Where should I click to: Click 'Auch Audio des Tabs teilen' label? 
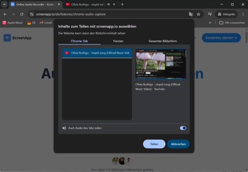[85, 128]
